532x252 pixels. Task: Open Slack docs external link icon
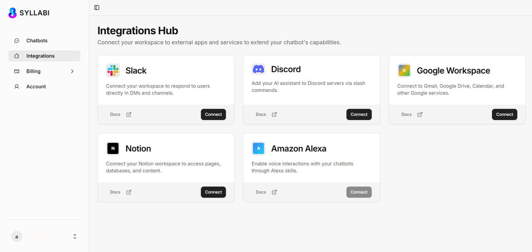click(x=129, y=114)
